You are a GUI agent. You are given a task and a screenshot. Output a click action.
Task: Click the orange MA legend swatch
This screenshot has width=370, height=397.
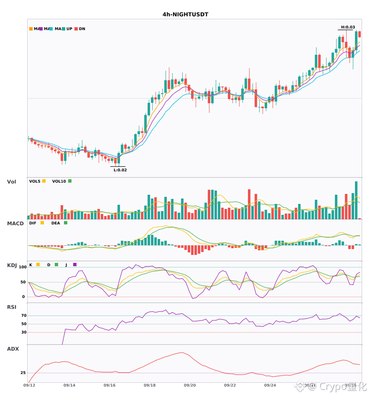pyautogui.click(x=31, y=29)
